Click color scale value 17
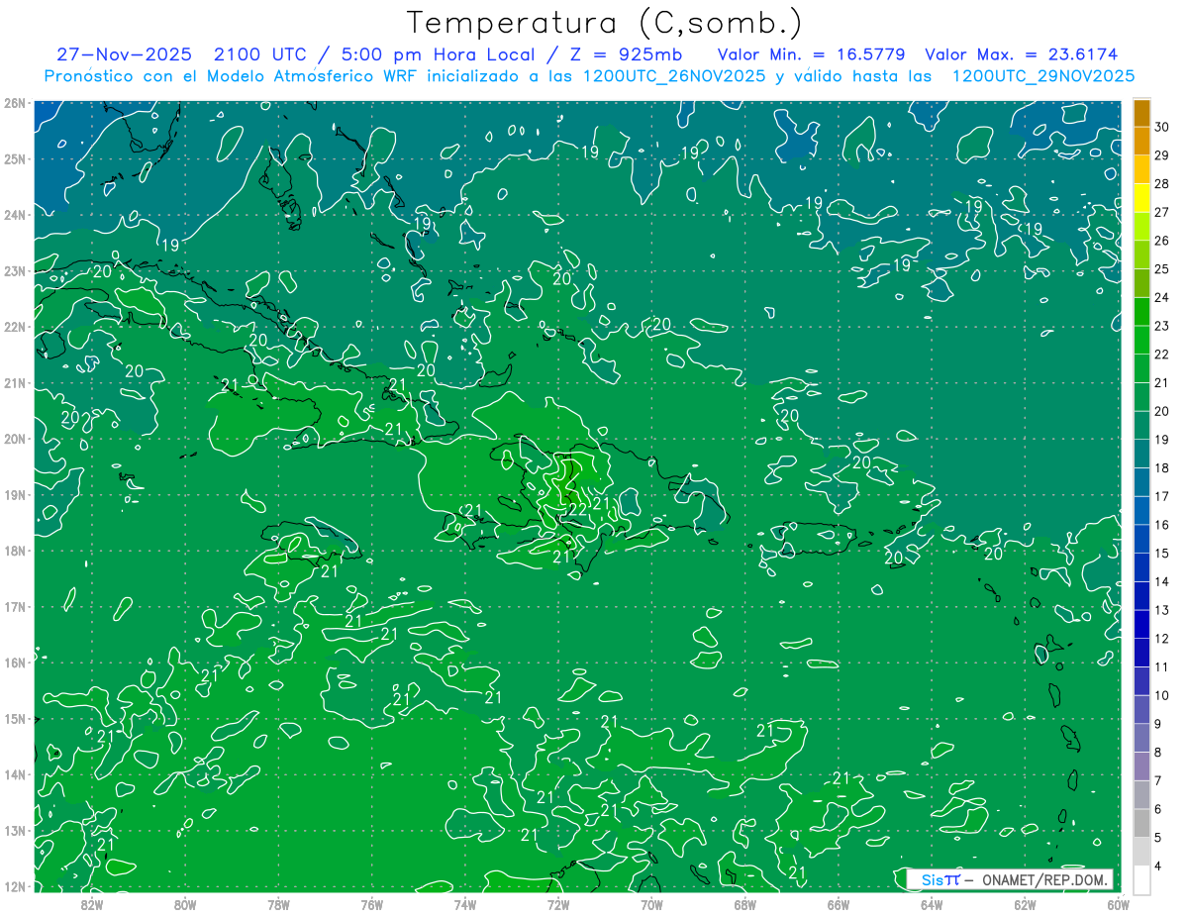1188x918 pixels. point(1161,496)
